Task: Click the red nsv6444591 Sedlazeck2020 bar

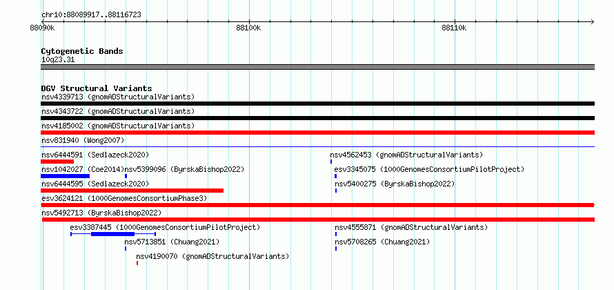Action: point(57,162)
